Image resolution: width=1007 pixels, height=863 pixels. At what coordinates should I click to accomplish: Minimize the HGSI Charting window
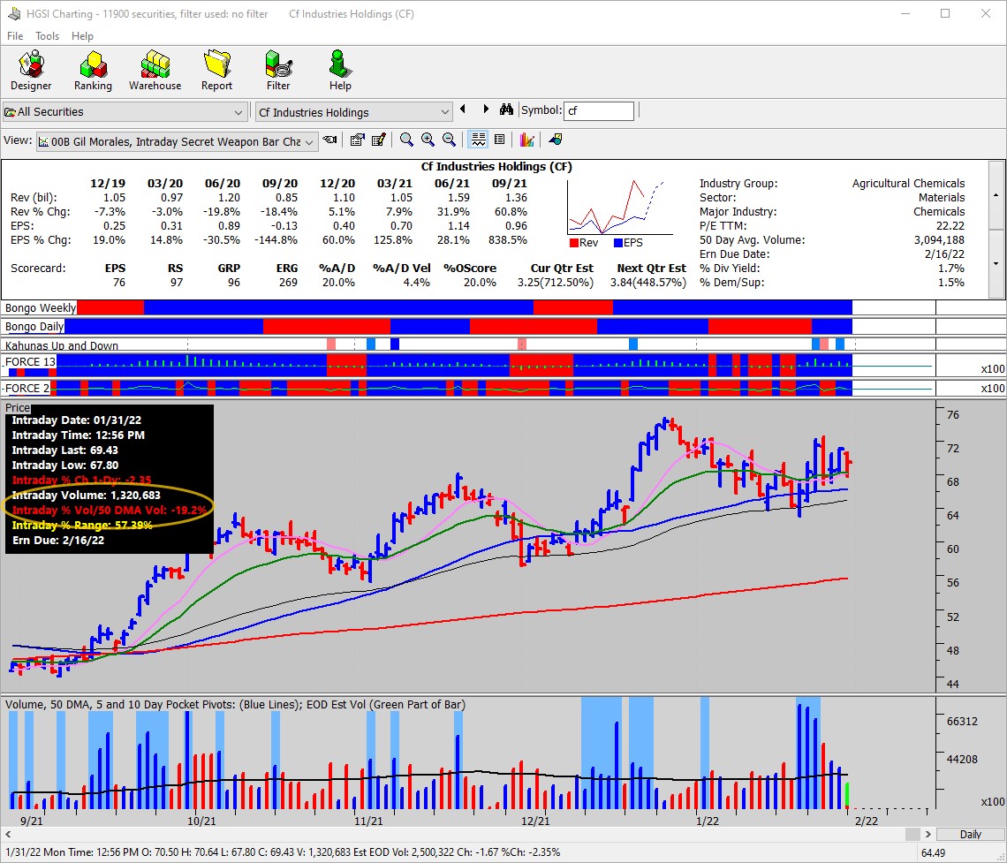[905, 13]
